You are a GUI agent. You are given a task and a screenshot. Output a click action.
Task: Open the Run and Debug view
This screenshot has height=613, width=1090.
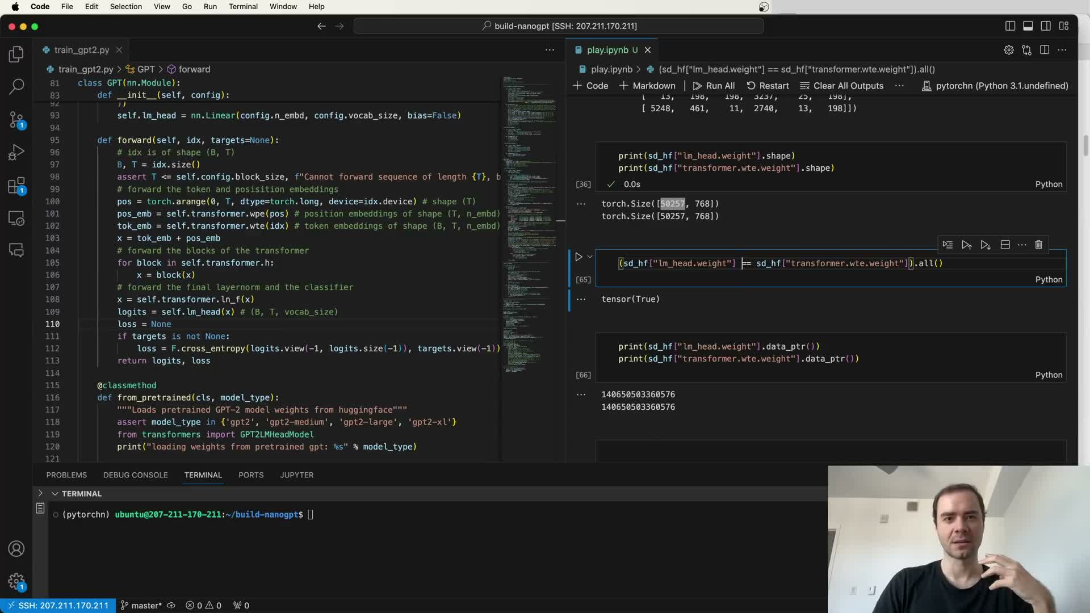(16, 152)
